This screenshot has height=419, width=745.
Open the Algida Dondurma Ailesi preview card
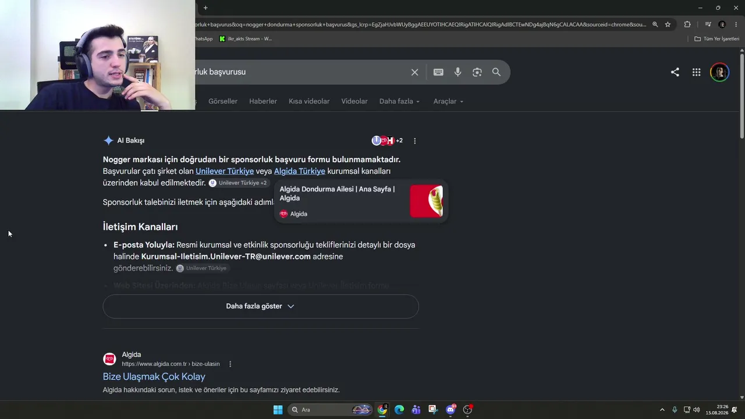[361, 201]
